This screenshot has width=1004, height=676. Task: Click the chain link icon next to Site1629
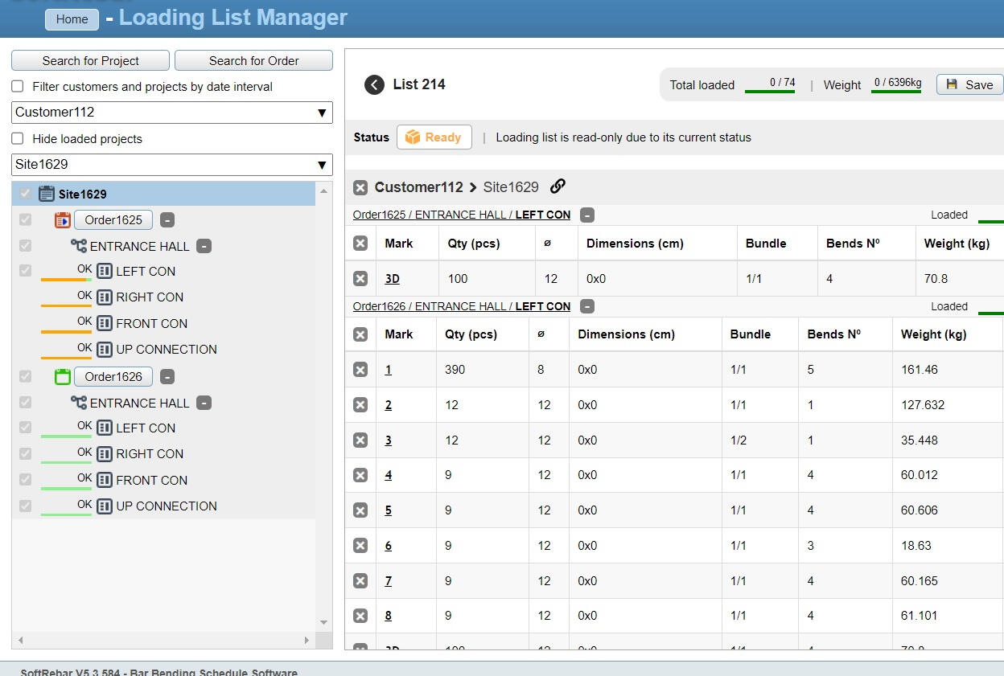point(558,186)
